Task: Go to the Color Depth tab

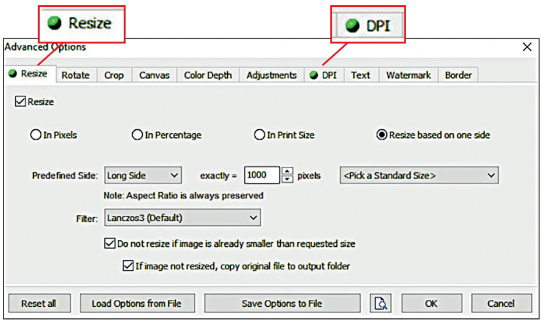Action: point(207,75)
